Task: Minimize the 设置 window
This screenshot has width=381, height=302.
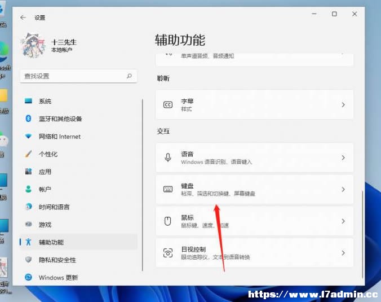Action: click(x=314, y=14)
